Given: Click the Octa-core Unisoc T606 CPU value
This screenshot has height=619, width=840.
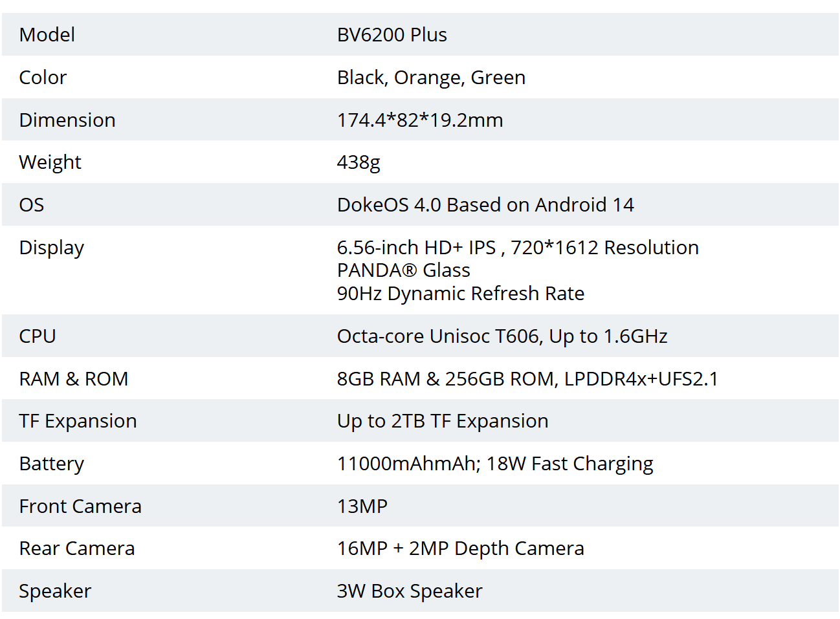Looking at the screenshot, I should (502, 336).
